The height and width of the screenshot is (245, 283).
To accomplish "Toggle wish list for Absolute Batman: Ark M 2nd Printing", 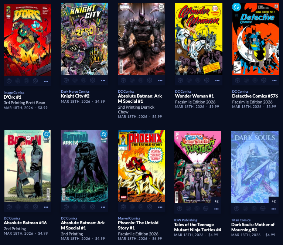I will pyautogui.click(x=93, y=207).
